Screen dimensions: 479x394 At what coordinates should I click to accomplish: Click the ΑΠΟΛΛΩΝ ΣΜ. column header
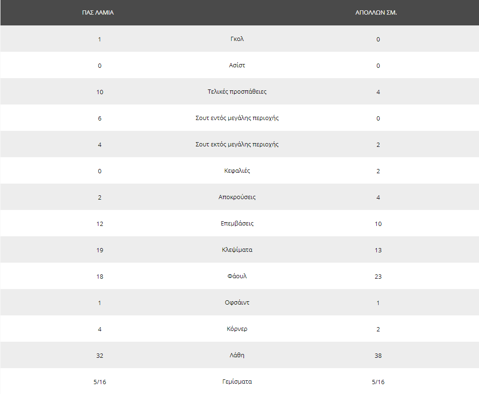pyautogui.click(x=376, y=13)
